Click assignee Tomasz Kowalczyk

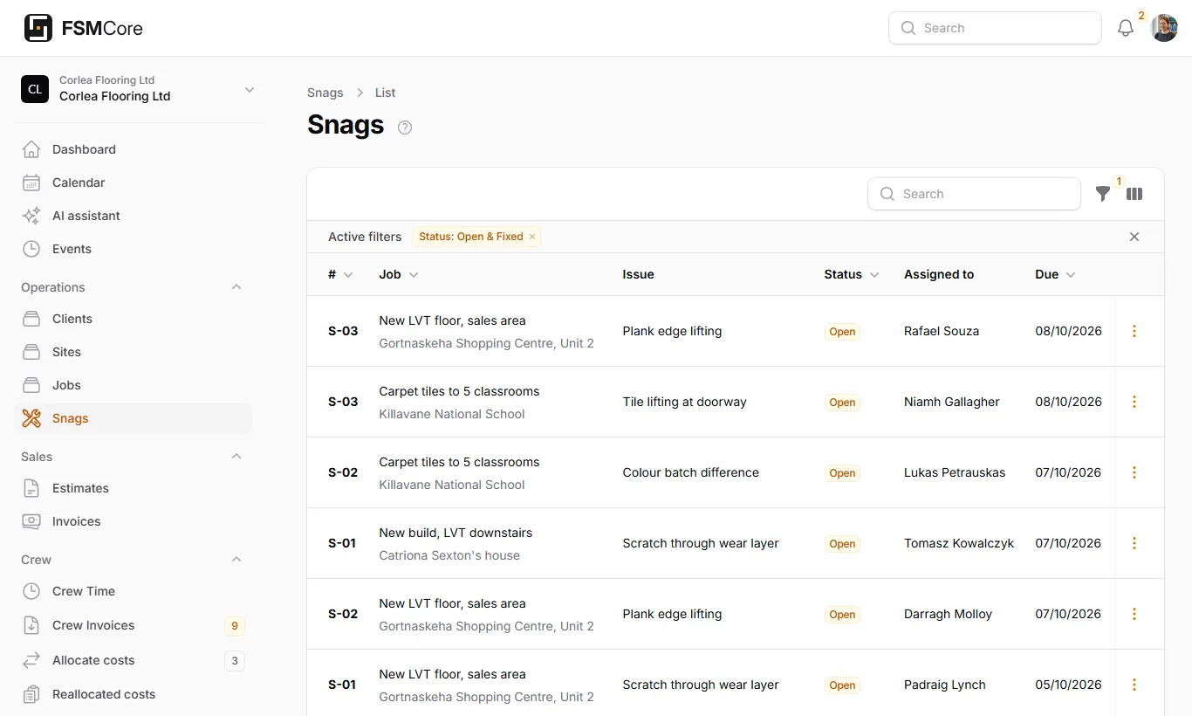point(959,543)
